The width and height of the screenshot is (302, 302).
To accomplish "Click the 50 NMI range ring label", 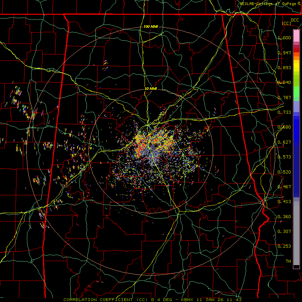I will [x=151, y=89].
